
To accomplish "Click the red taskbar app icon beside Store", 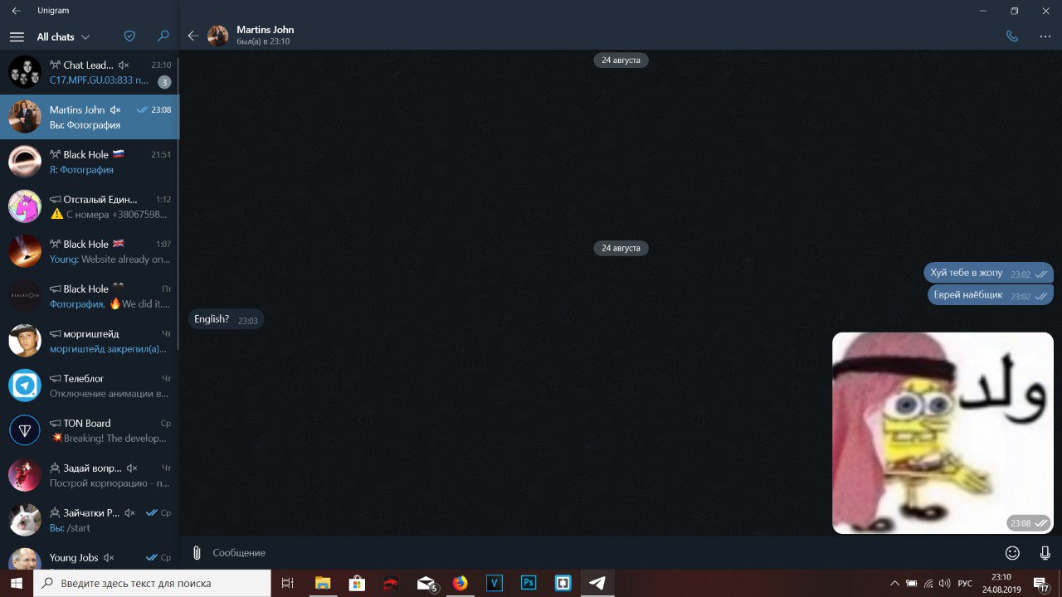I will tap(391, 583).
